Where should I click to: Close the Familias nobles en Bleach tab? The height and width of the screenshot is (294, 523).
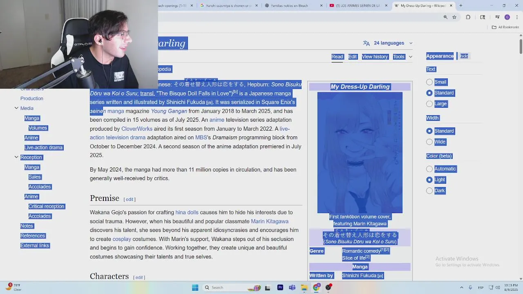tap(322, 6)
